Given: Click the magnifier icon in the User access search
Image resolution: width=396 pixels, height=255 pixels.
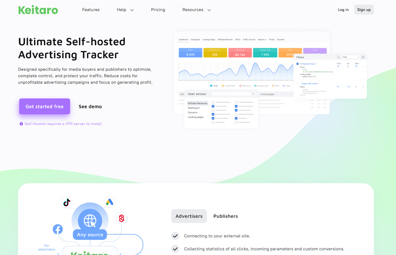Looking at the screenshot, I should [x=253, y=94].
